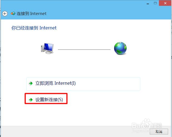Choose 设置新连接(S) option
172x137 pixels.
pos(46,99)
